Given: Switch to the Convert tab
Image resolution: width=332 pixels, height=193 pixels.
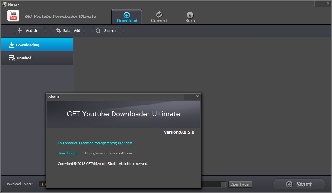Looking at the screenshot, I should tap(159, 17).
